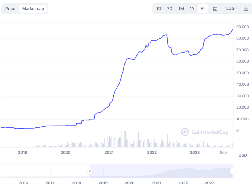
Task: Click the left range slider handle
Action: coord(90,171)
